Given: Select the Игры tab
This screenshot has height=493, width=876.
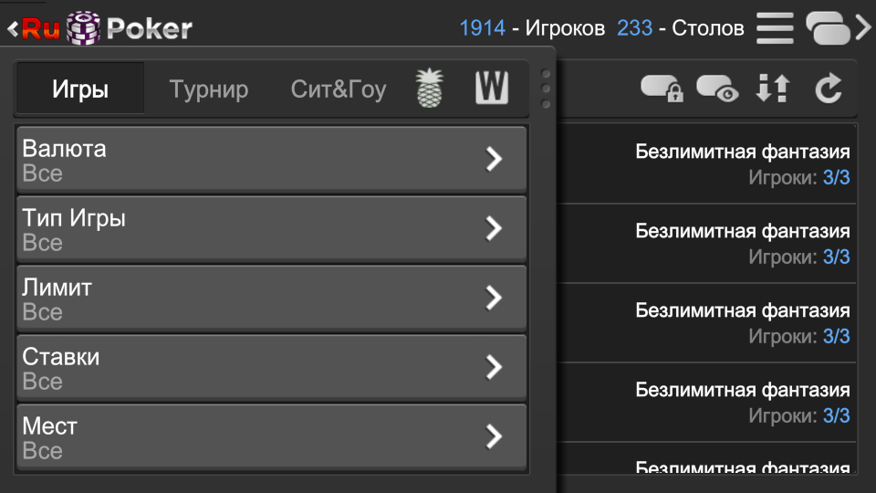Looking at the screenshot, I should tap(80, 89).
